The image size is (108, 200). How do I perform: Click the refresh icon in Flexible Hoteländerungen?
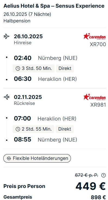pos(9,158)
